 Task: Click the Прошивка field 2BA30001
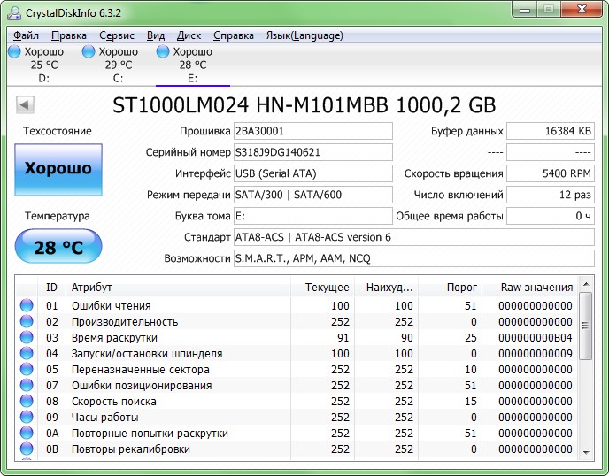click(x=313, y=131)
